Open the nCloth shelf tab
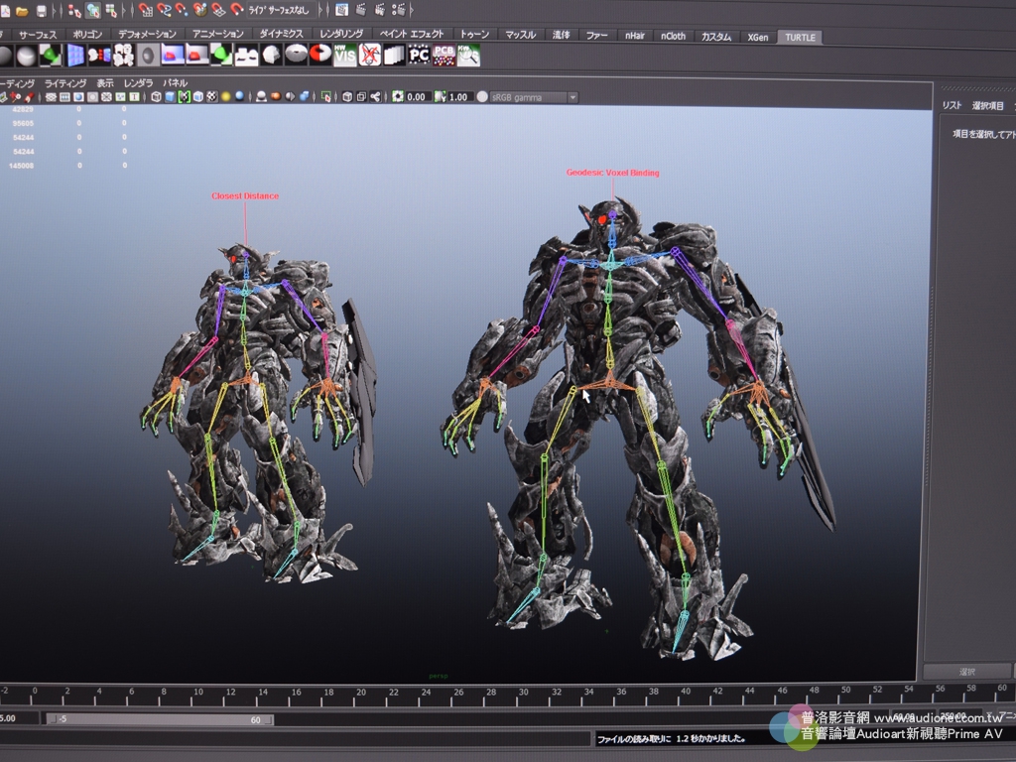 point(674,37)
